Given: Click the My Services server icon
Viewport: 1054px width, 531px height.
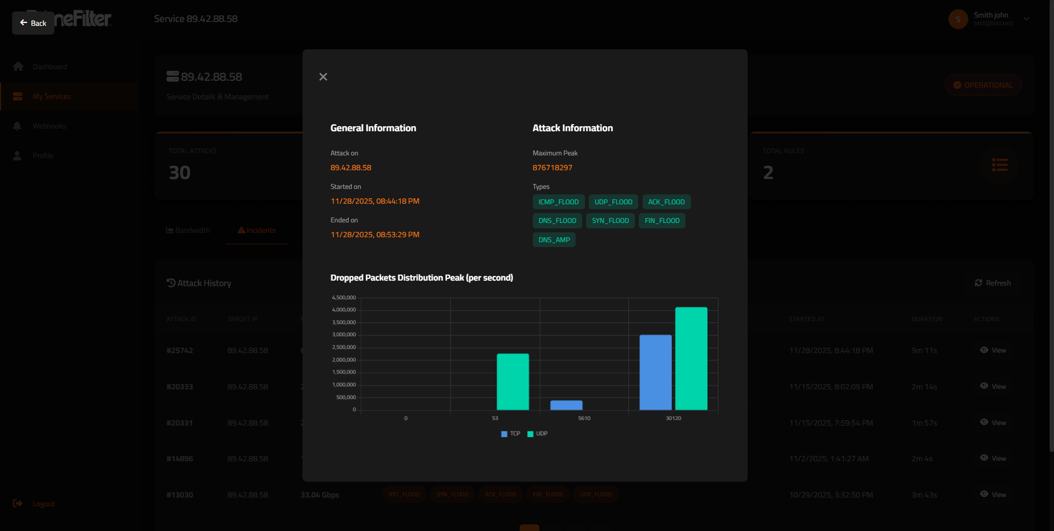Looking at the screenshot, I should [x=18, y=97].
